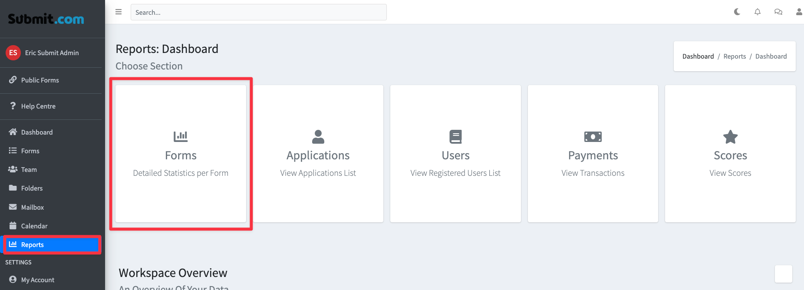Open the Applications report card
Viewport: 804px width, 290px height.
[x=318, y=154]
